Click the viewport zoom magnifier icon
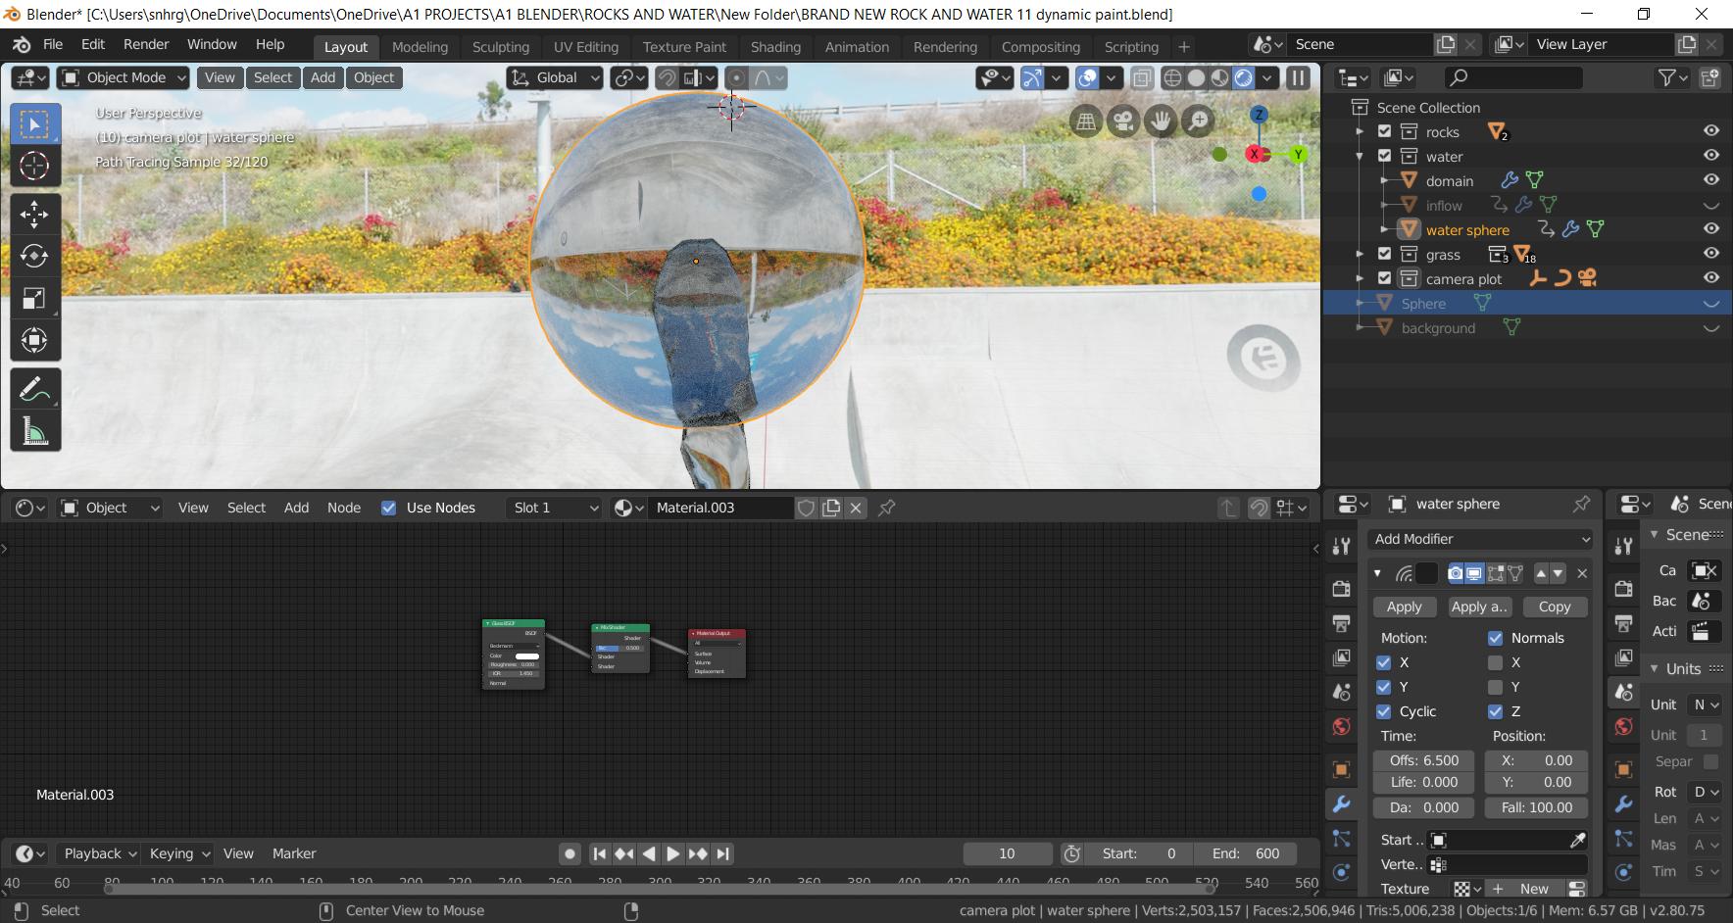 [x=1198, y=121]
